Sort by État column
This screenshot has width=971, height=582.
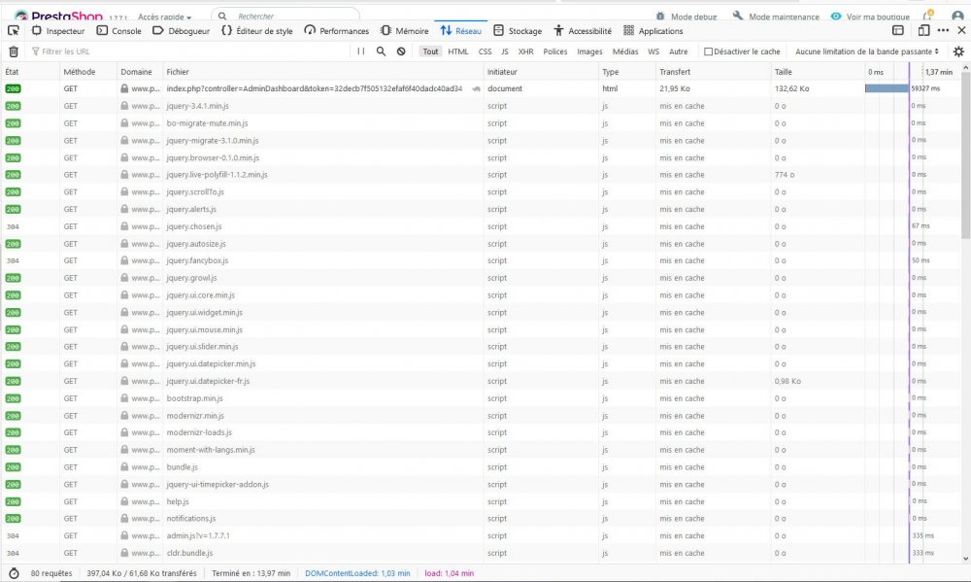30,72
